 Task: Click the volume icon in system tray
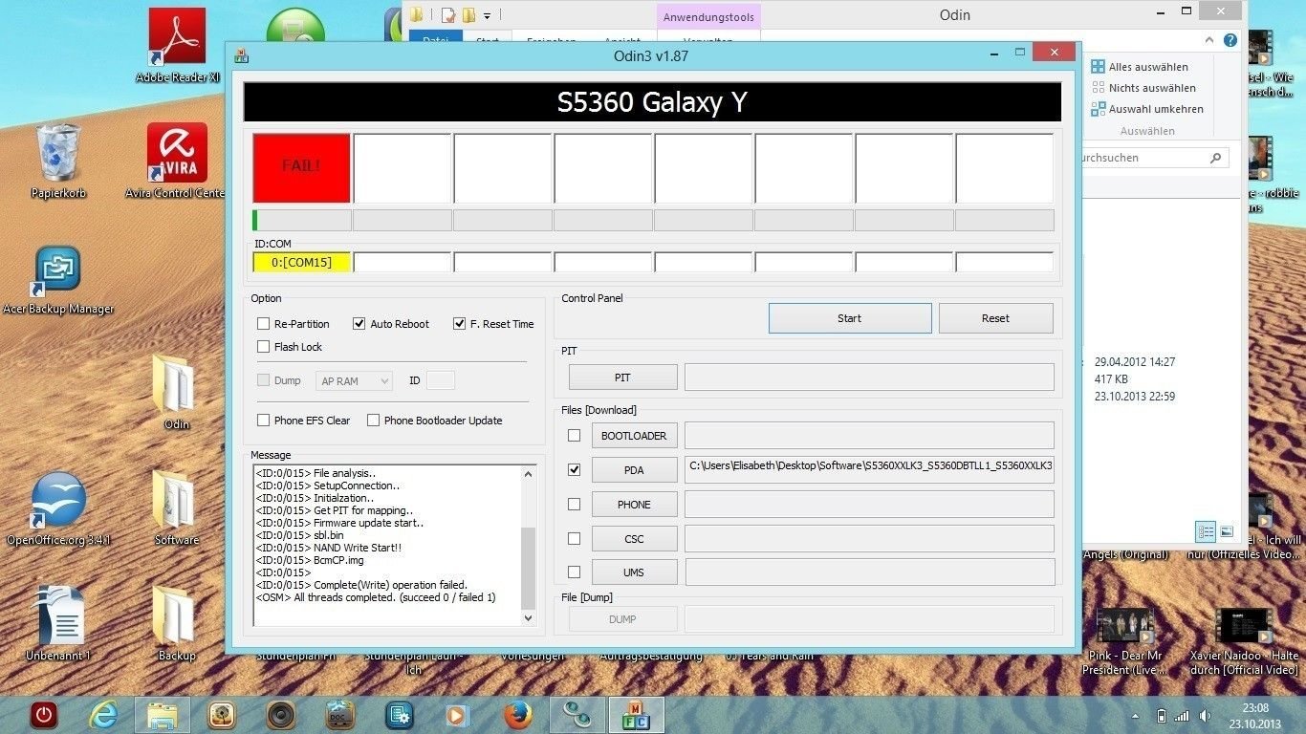(1206, 716)
